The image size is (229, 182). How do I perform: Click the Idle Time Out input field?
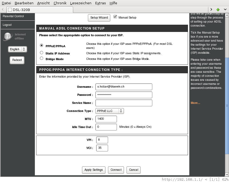[106, 127]
